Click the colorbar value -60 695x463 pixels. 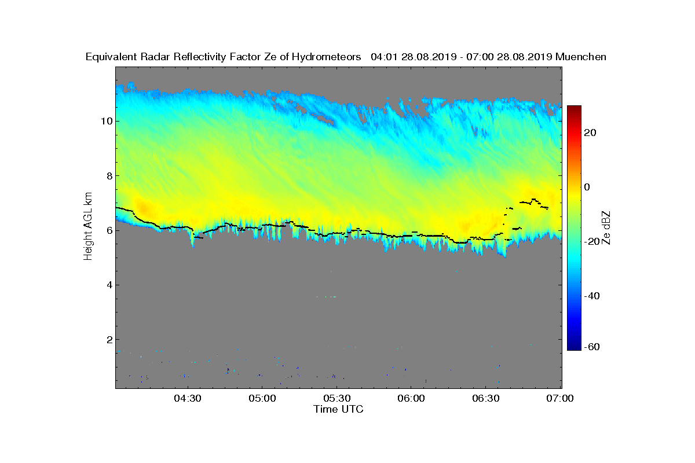[x=592, y=347]
